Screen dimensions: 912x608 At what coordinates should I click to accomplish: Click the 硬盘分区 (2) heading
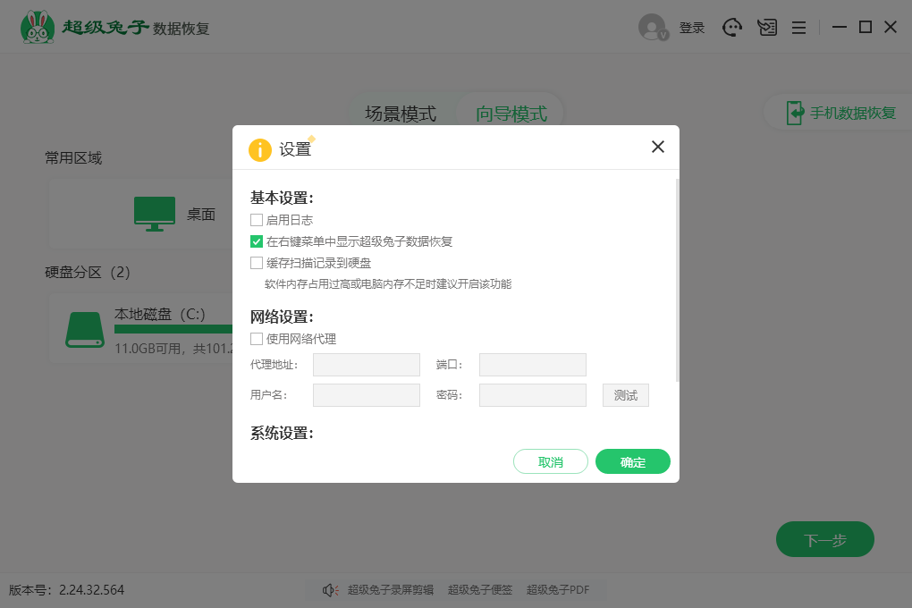point(88,273)
